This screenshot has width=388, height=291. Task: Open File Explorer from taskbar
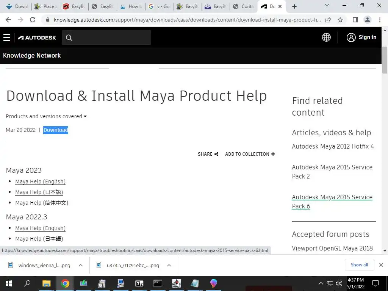(46, 283)
